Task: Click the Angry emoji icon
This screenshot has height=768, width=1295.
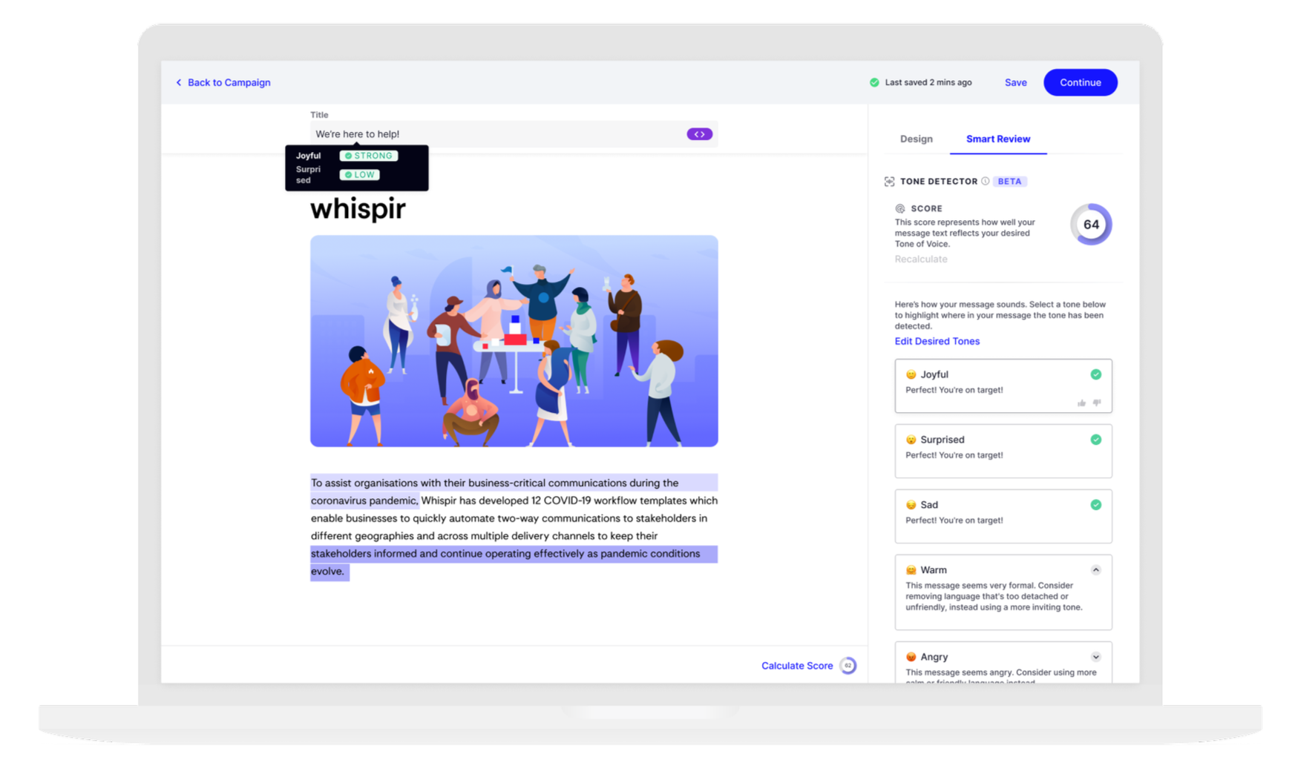Action: 911,657
